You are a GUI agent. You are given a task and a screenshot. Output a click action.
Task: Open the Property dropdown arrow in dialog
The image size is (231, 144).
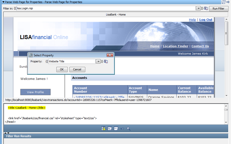(x=98, y=61)
